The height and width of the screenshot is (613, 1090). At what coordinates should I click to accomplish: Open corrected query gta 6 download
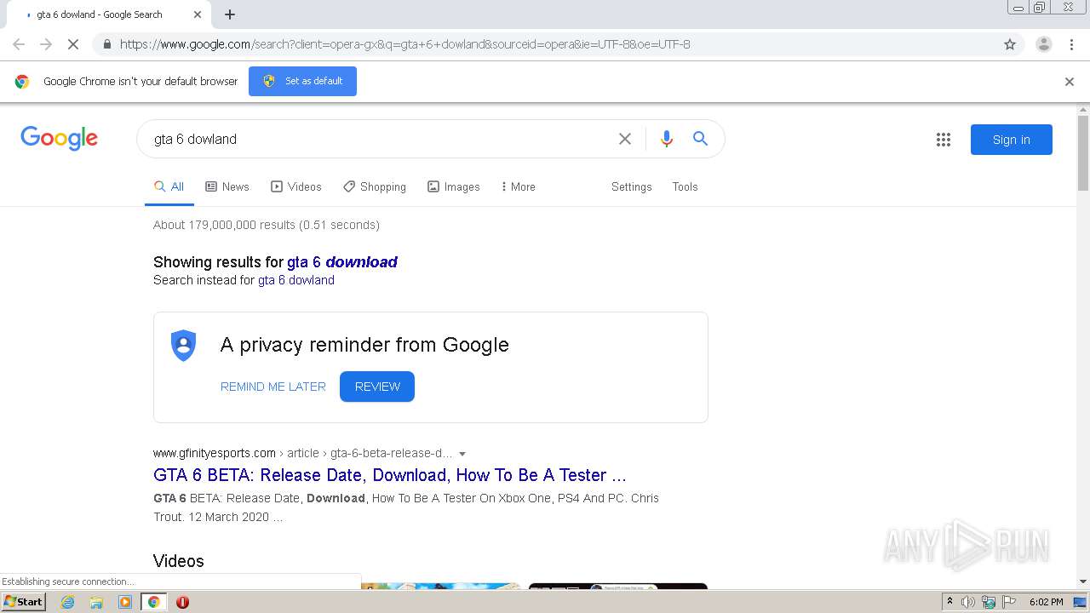[342, 261]
